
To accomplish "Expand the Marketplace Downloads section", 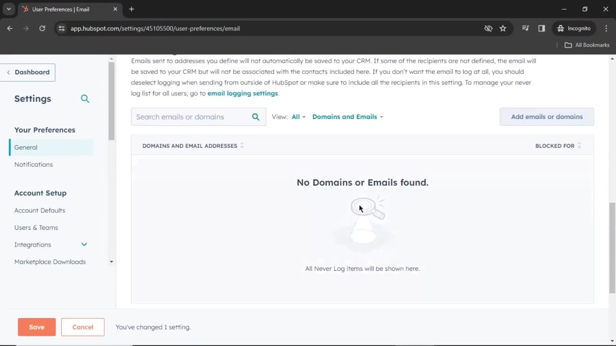I will coord(111,262).
